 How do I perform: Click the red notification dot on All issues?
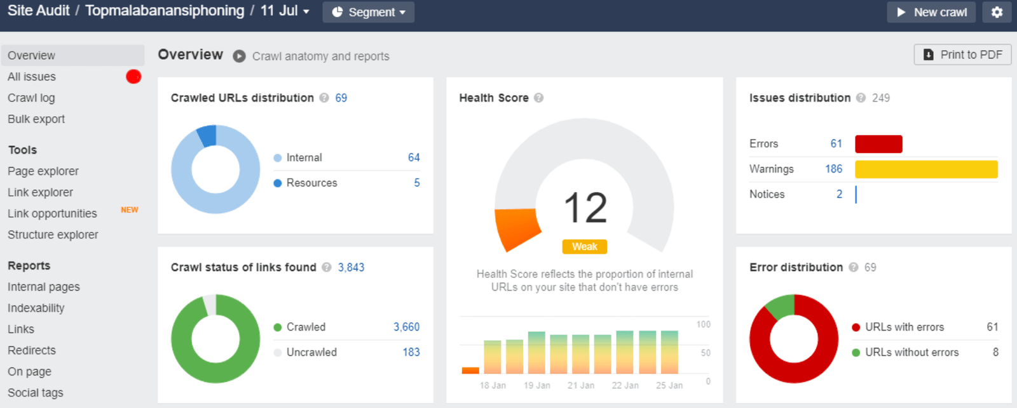(x=133, y=77)
